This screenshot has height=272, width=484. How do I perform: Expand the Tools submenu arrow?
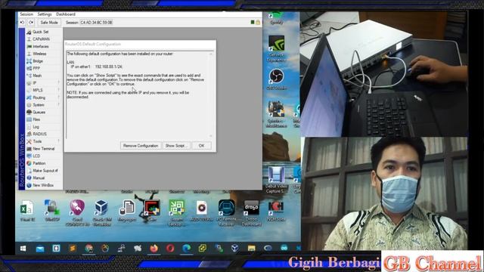[59, 141]
